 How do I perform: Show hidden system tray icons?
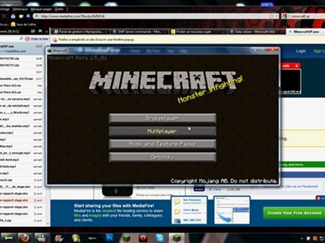click(302, 238)
